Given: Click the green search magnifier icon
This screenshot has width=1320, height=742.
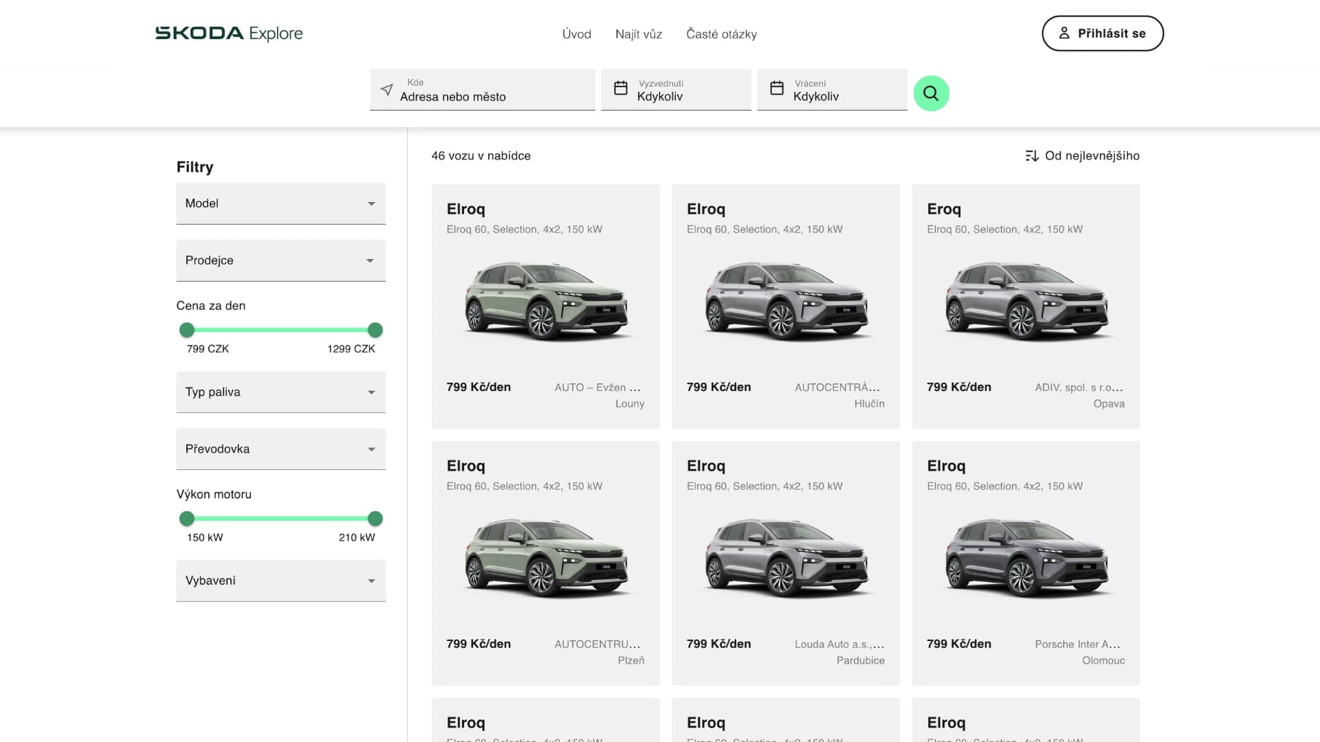Looking at the screenshot, I should (x=931, y=93).
